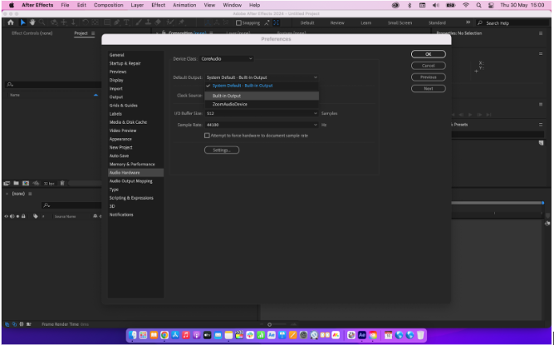Open the Animation menu
The image size is (554, 345).
click(x=184, y=5)
